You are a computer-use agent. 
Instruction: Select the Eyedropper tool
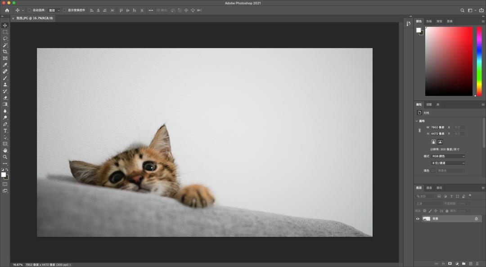[5, 64]
